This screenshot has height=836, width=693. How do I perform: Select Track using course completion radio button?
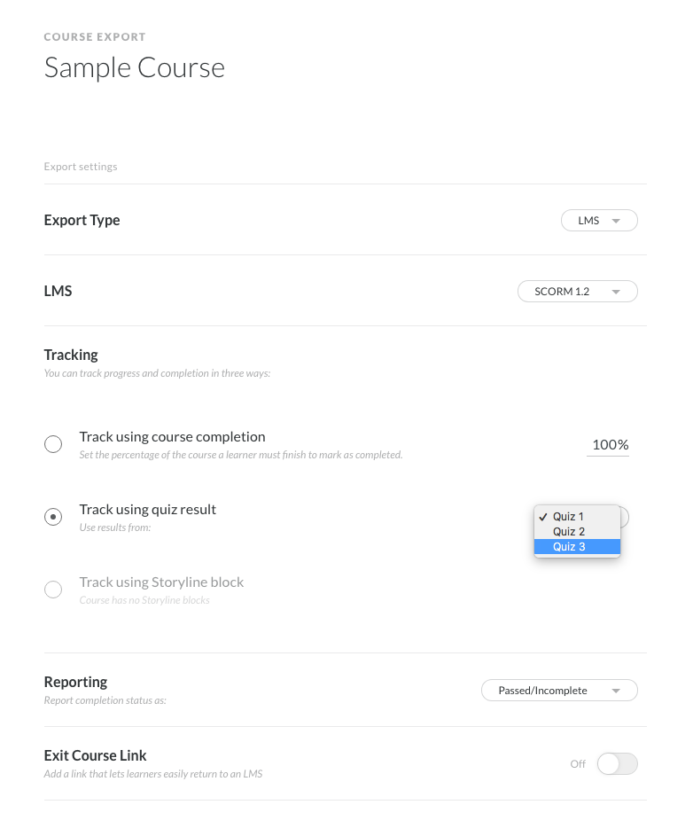coord(53,444)
